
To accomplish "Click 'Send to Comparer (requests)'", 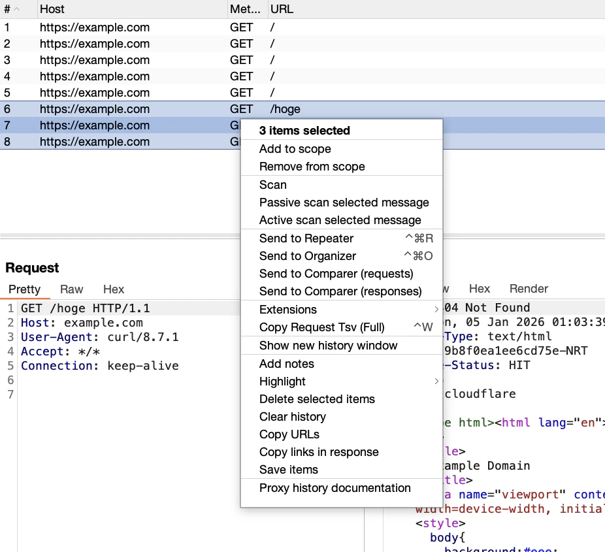I will click(x=342, y=274).
